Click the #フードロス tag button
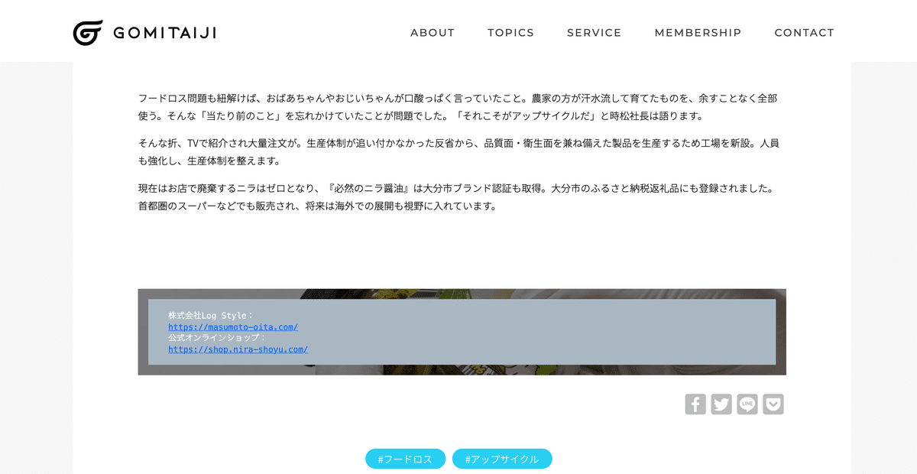The height and width of the screenshot is (474, 917). (405, 458)
